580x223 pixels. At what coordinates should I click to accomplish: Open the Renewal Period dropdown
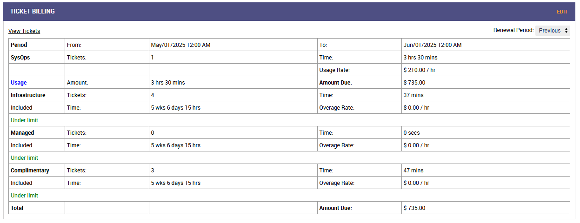(553, 31)
